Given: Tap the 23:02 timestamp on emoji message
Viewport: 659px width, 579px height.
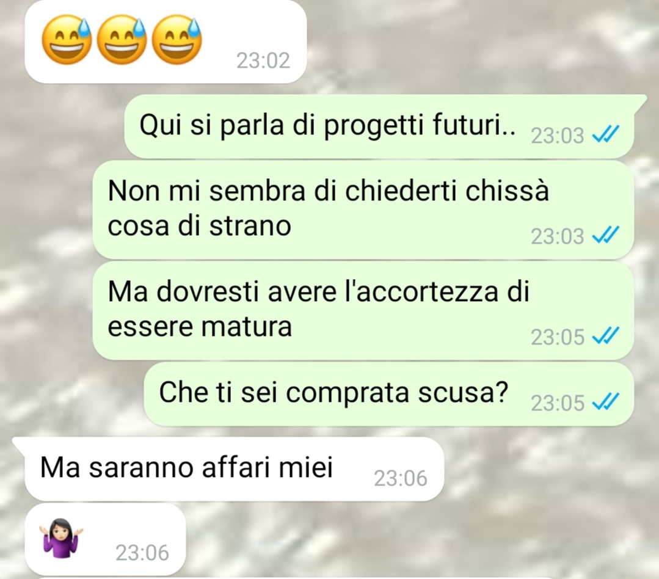Looking at the screenshot, I should [263, 60].
